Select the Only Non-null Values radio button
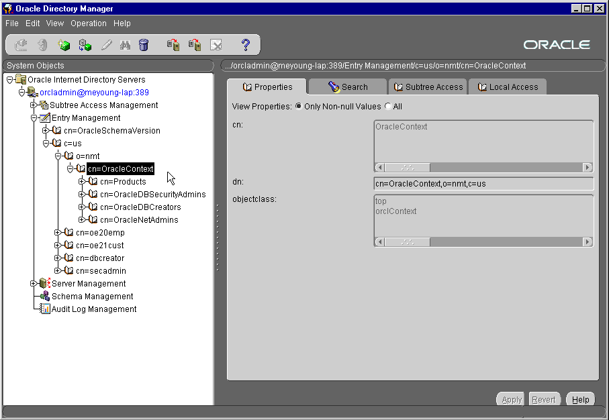Viewport: 609px width, 420px height. [299, 107]
